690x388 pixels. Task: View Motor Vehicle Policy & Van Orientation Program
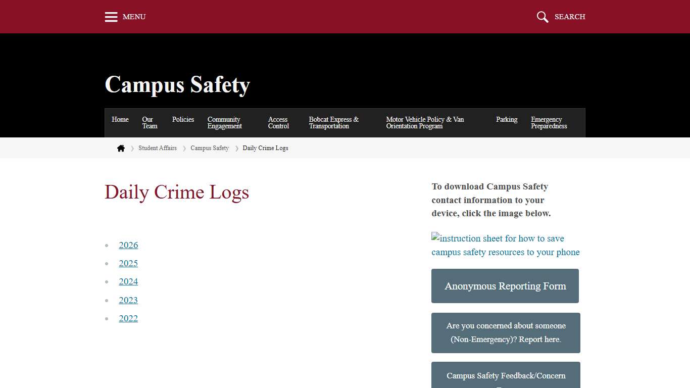point(425,122)
